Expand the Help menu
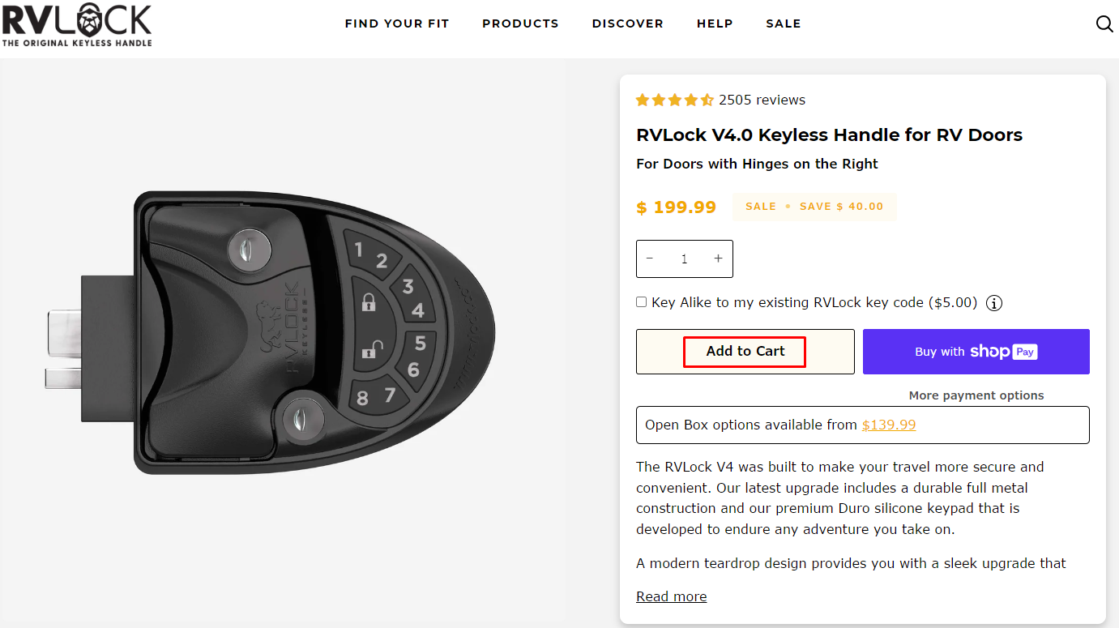 tap(715, 23)
